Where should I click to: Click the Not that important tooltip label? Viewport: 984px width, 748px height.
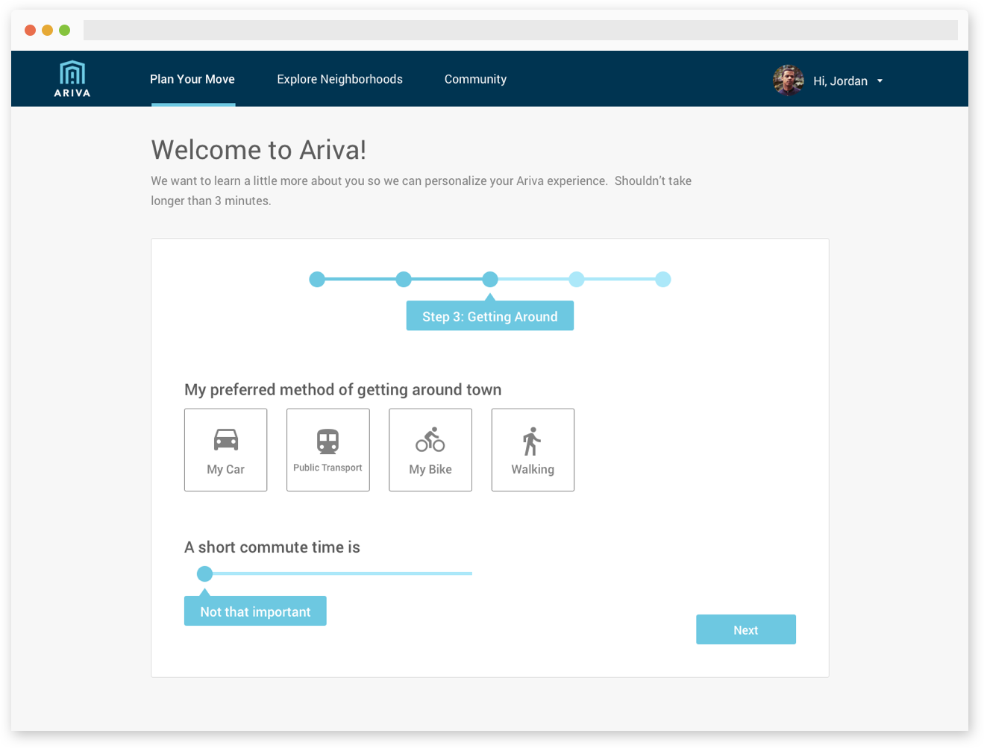pyautogui.click(x=255, y=611)
